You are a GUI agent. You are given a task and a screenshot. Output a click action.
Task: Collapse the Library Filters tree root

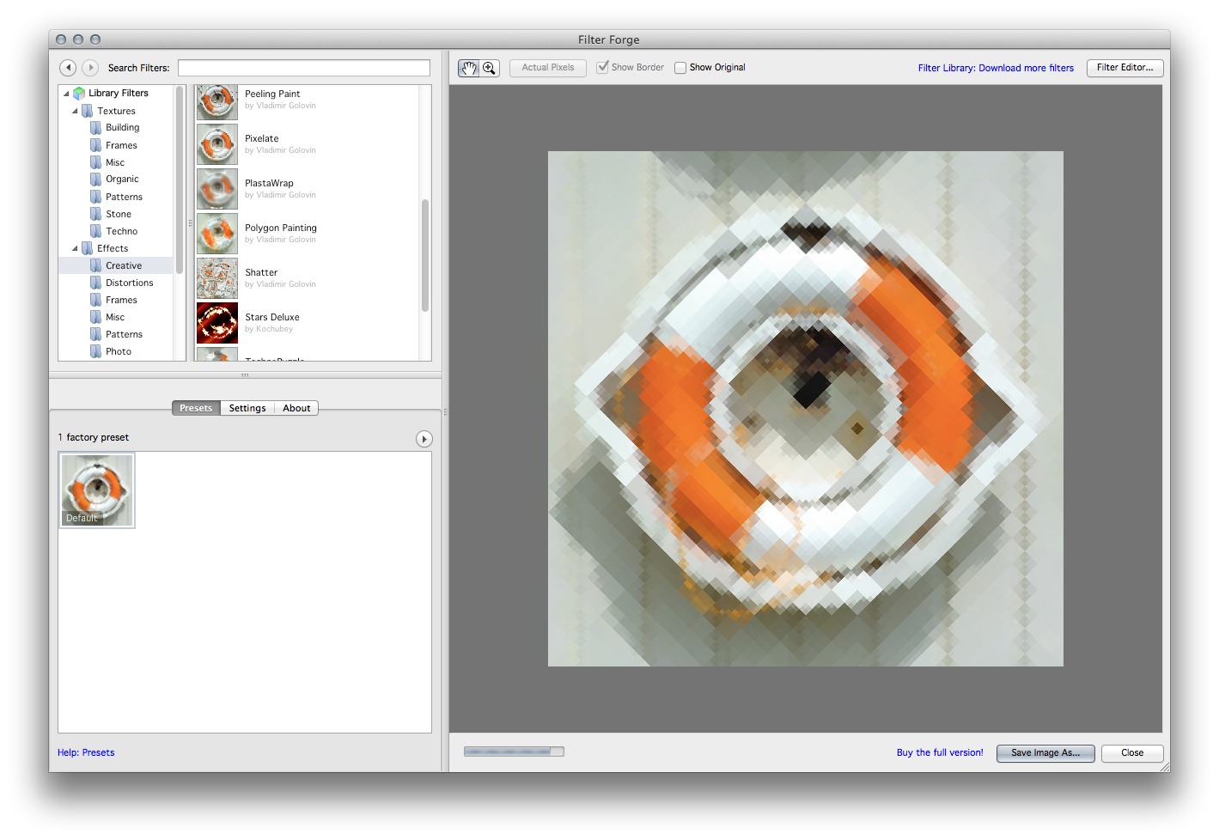click(66, 94)
